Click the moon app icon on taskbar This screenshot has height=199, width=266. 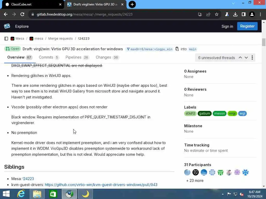[x=85, y=194]
